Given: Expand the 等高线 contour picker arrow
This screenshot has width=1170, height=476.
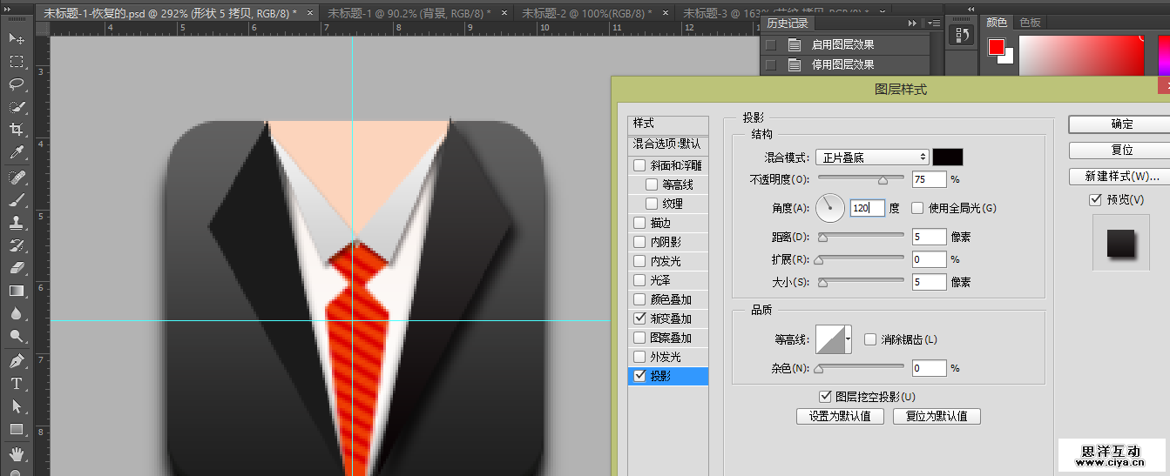Looking at the screenshot, I should click(848, 339).
